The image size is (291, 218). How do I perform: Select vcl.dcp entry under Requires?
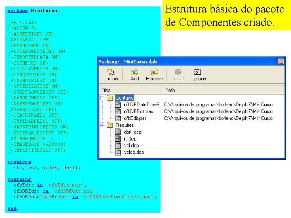pyautogui.click(x=131, y=145)
